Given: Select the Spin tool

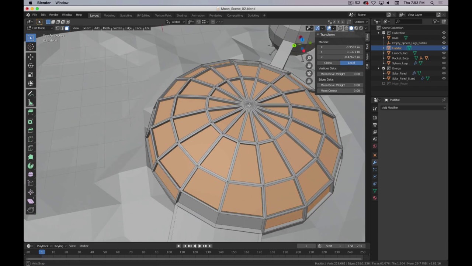Looking at the screenshot, I should (31, 166).
